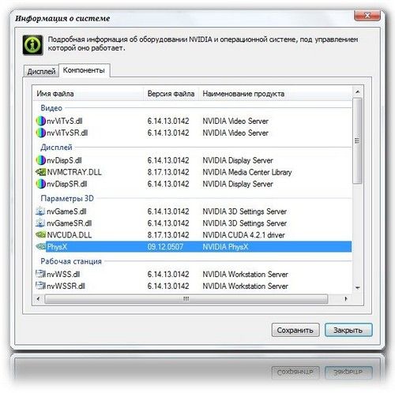Select the Компоненты tab
Viewport: 395px width, 393px height.
(x=84, y=70)
